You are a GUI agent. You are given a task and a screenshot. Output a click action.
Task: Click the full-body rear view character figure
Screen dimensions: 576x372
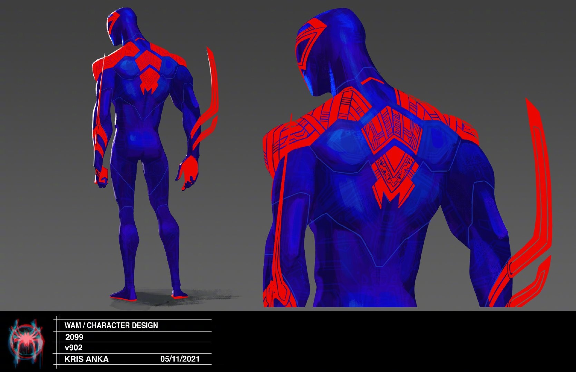[x=155, y=155]
